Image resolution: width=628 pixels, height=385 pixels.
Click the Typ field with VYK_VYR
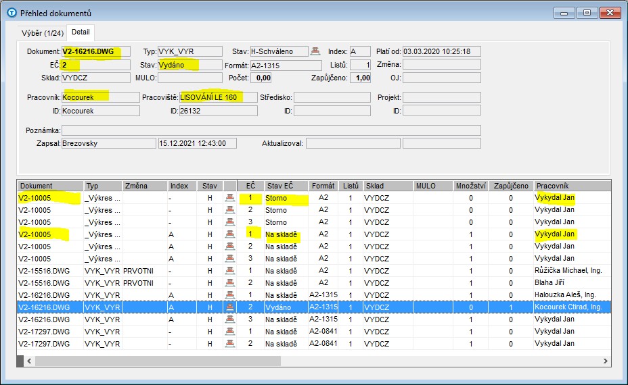tap(190, 51)
